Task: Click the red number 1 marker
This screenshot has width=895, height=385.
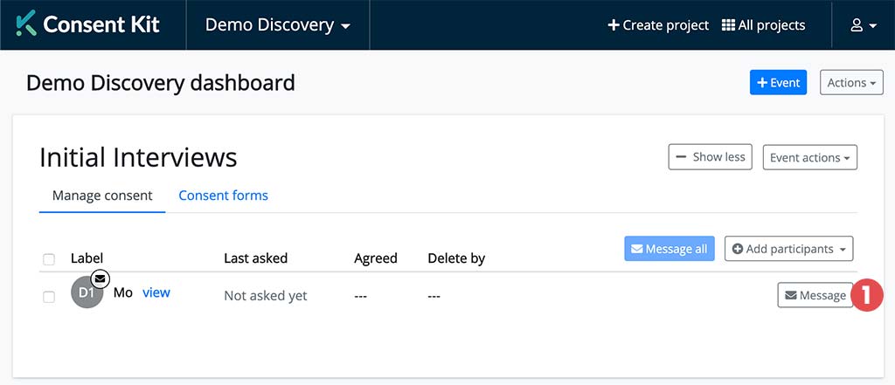Action: [x=869, y=295]
